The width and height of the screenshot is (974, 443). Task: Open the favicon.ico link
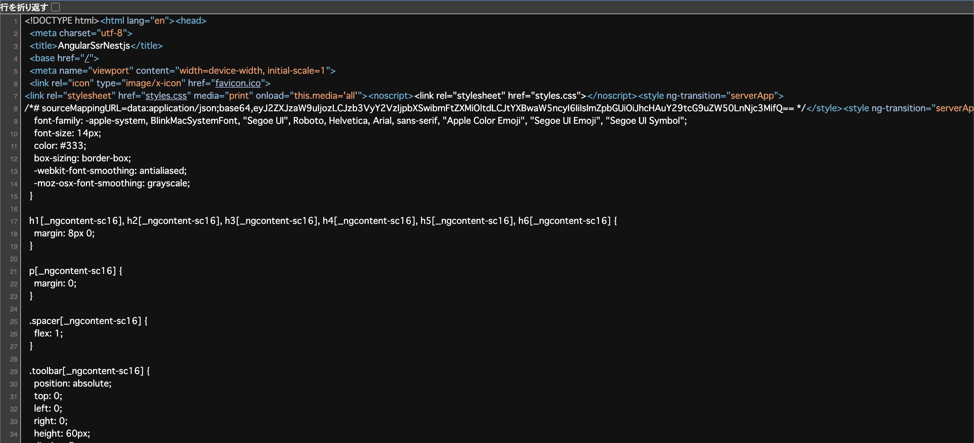point(238,83)
